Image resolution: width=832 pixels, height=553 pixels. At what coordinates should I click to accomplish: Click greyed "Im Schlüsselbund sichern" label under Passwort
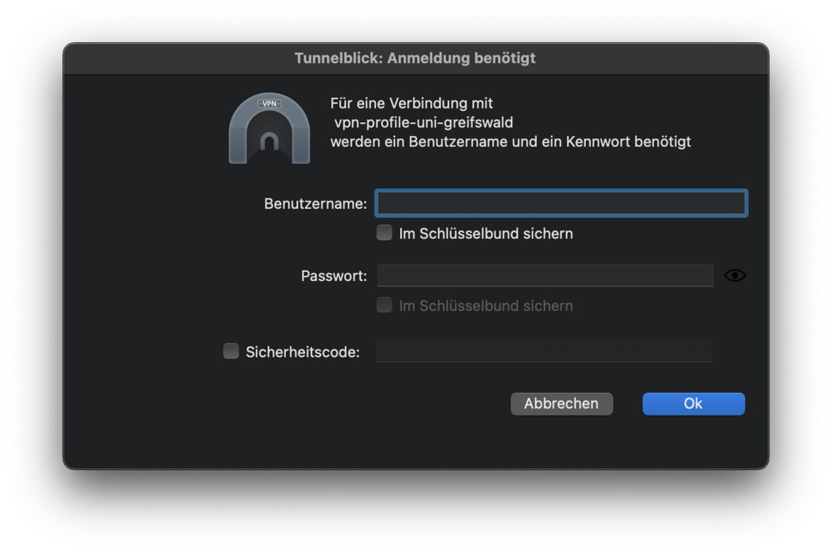486,306
